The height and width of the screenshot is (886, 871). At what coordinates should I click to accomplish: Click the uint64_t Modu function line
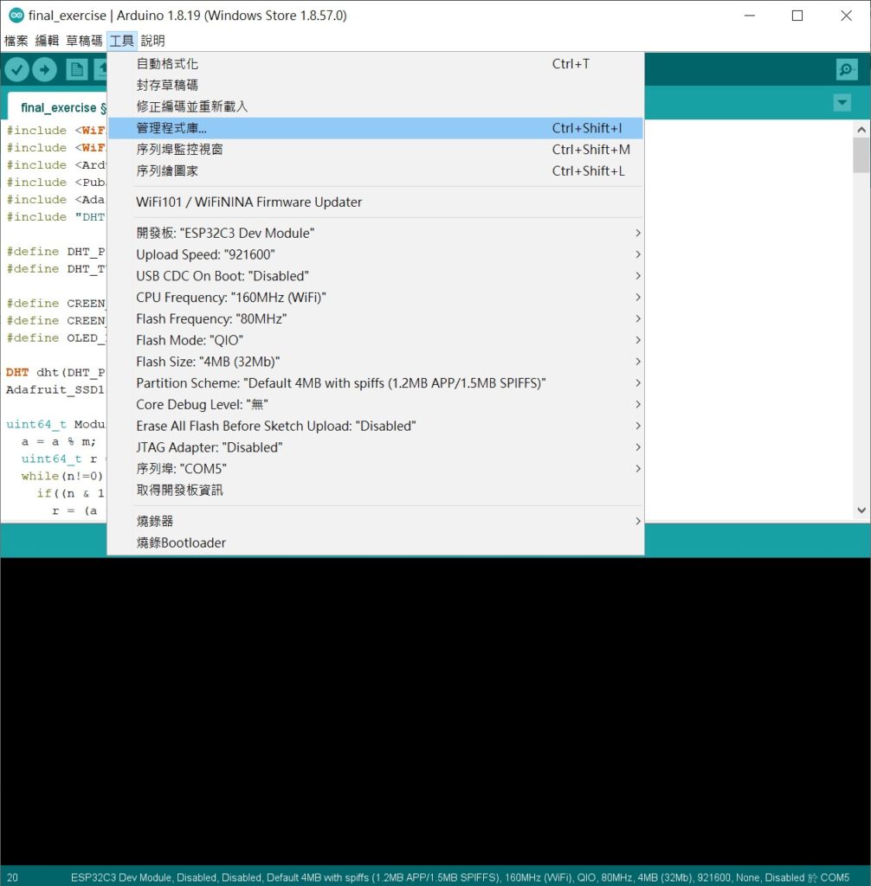55,424
